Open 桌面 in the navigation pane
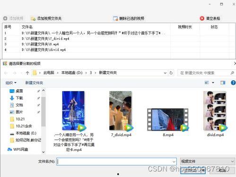 pos(16,91)
